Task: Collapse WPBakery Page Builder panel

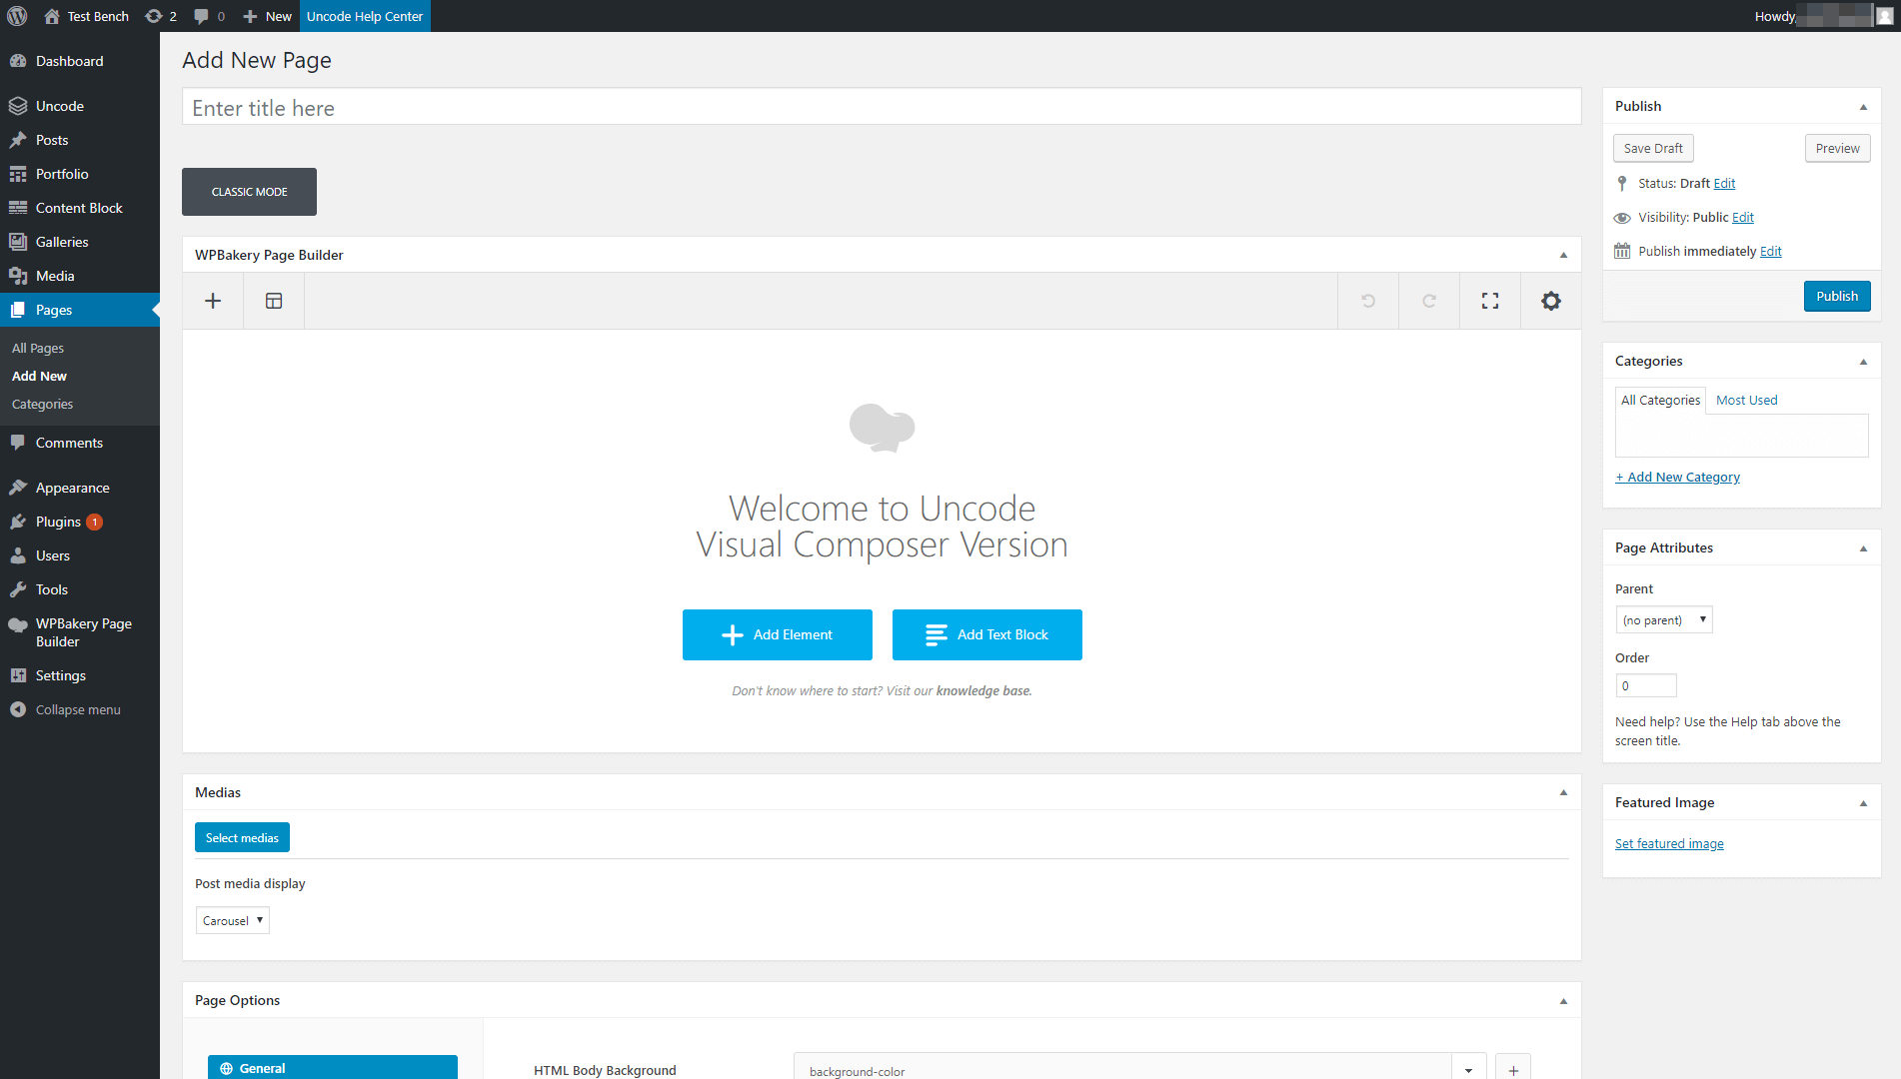Action: click(1563, 255)
